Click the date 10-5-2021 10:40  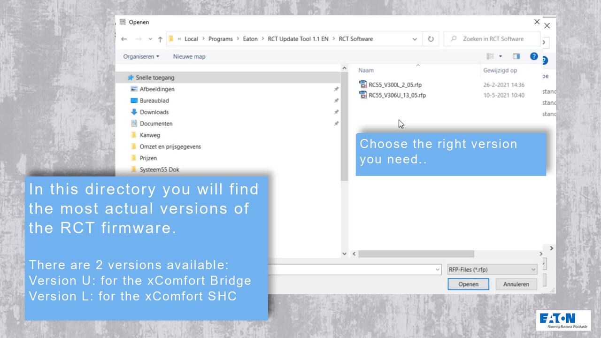click(504, 95)
